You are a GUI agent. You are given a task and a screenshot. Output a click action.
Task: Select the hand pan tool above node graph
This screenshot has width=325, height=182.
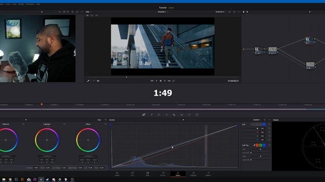click(x=247, y=12)
